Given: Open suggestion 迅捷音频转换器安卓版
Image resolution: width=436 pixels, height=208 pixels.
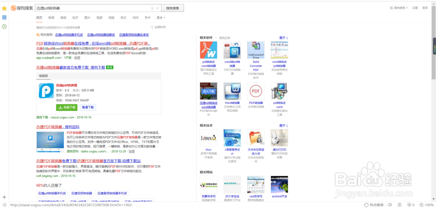Looking at the screenshot, I should 134,35.
